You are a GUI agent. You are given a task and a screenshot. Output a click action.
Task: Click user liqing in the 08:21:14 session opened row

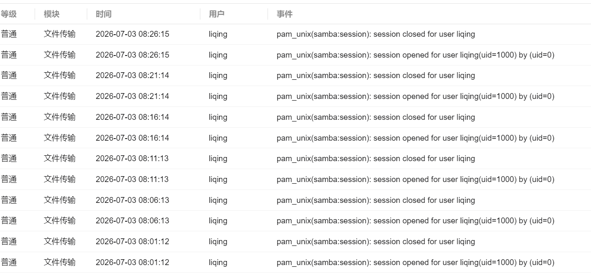click(218, 96)
